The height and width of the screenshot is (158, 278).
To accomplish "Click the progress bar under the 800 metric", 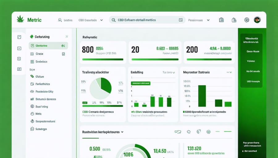I will (103, 59).
